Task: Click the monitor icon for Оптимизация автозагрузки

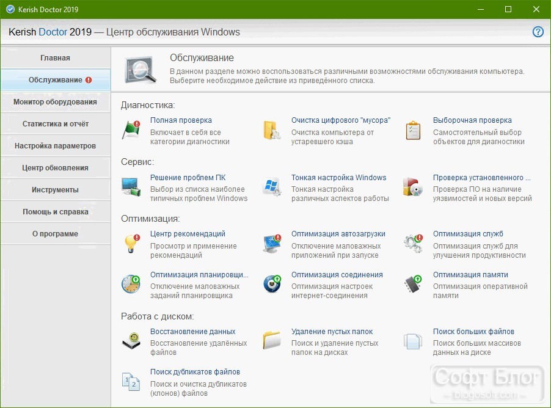Action: pyautogui.click(x=272, y=244)
